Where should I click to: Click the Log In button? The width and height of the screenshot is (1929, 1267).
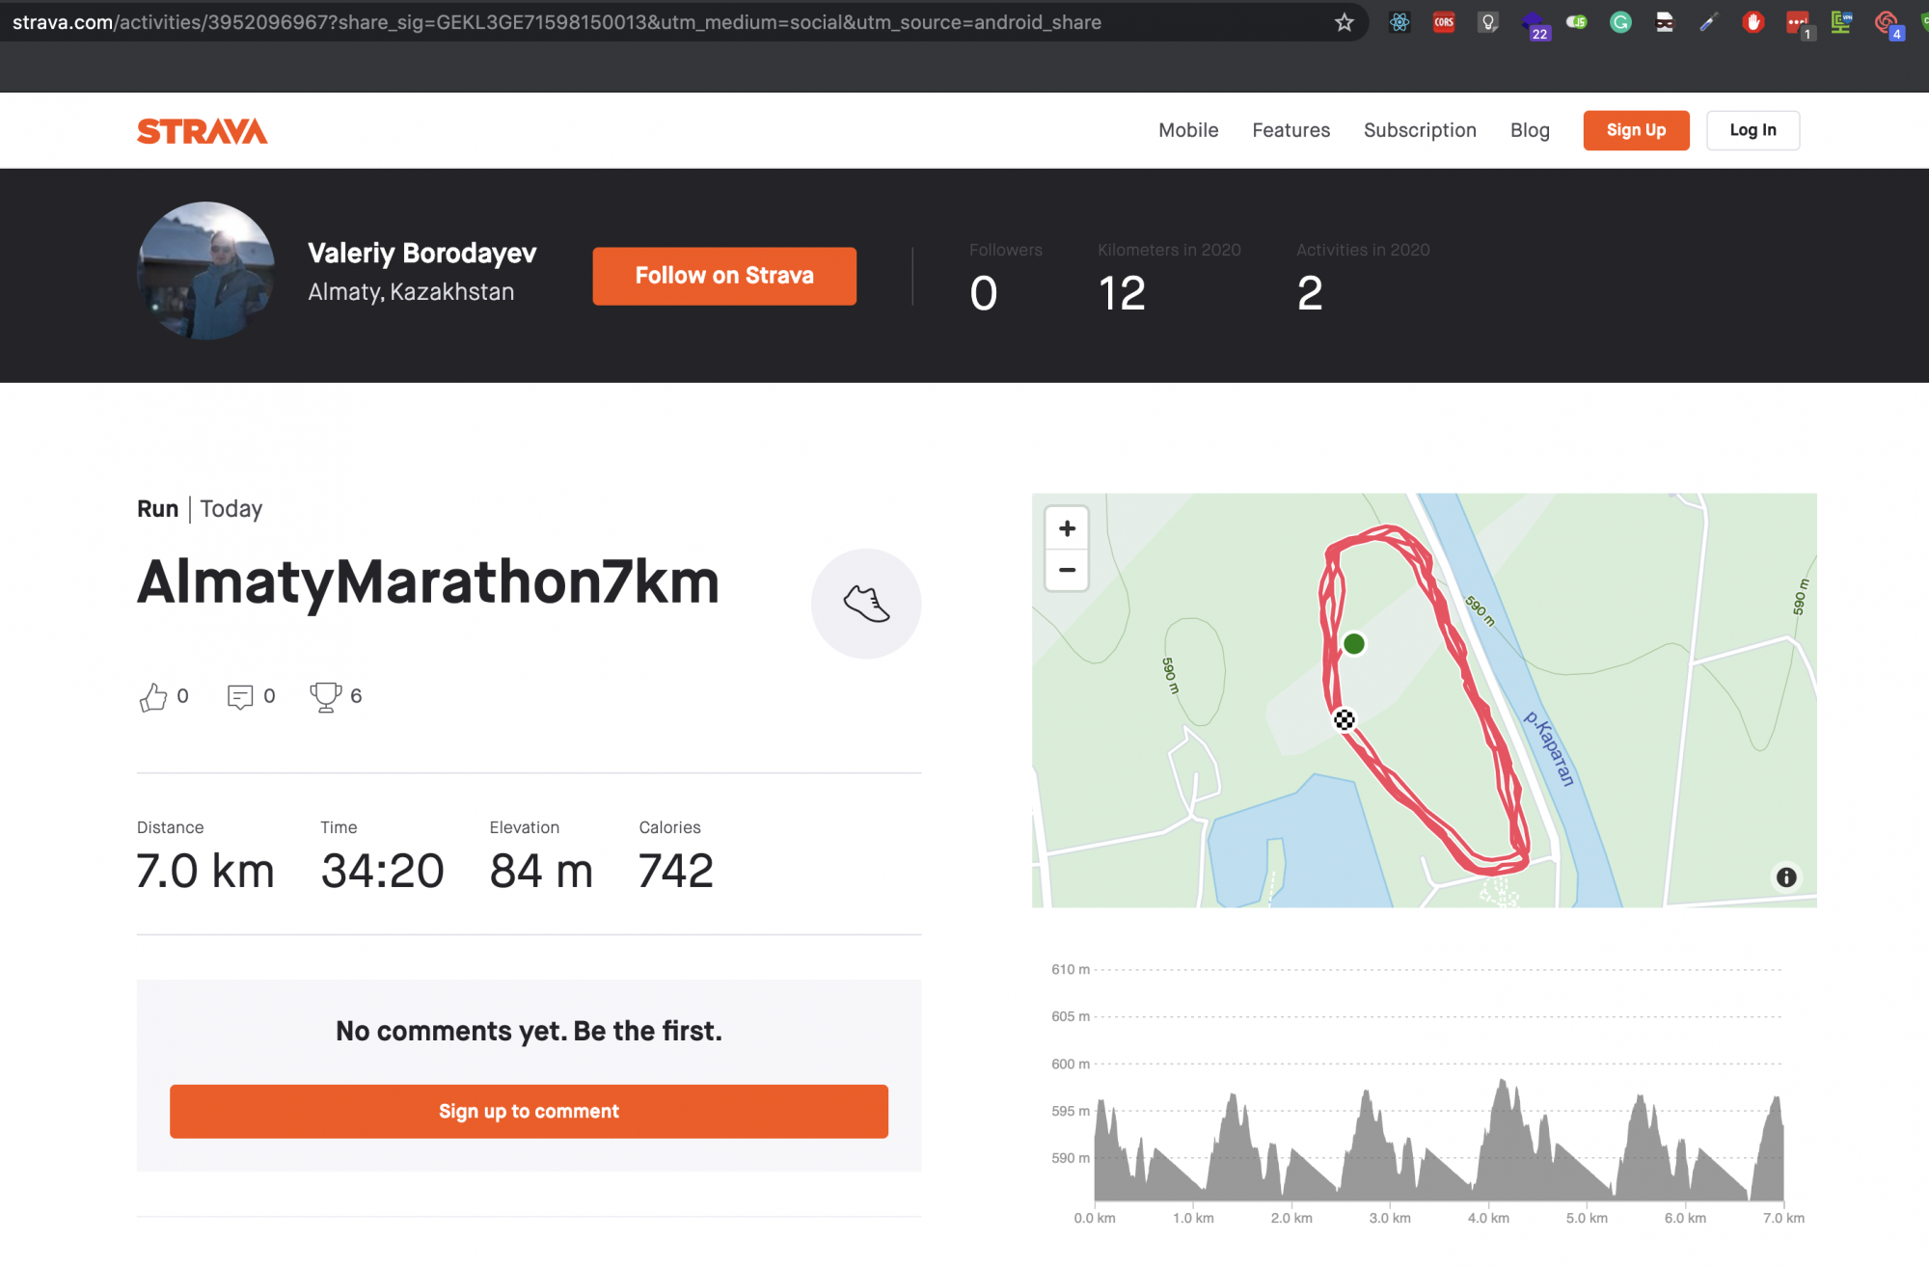coord(1752,130)
